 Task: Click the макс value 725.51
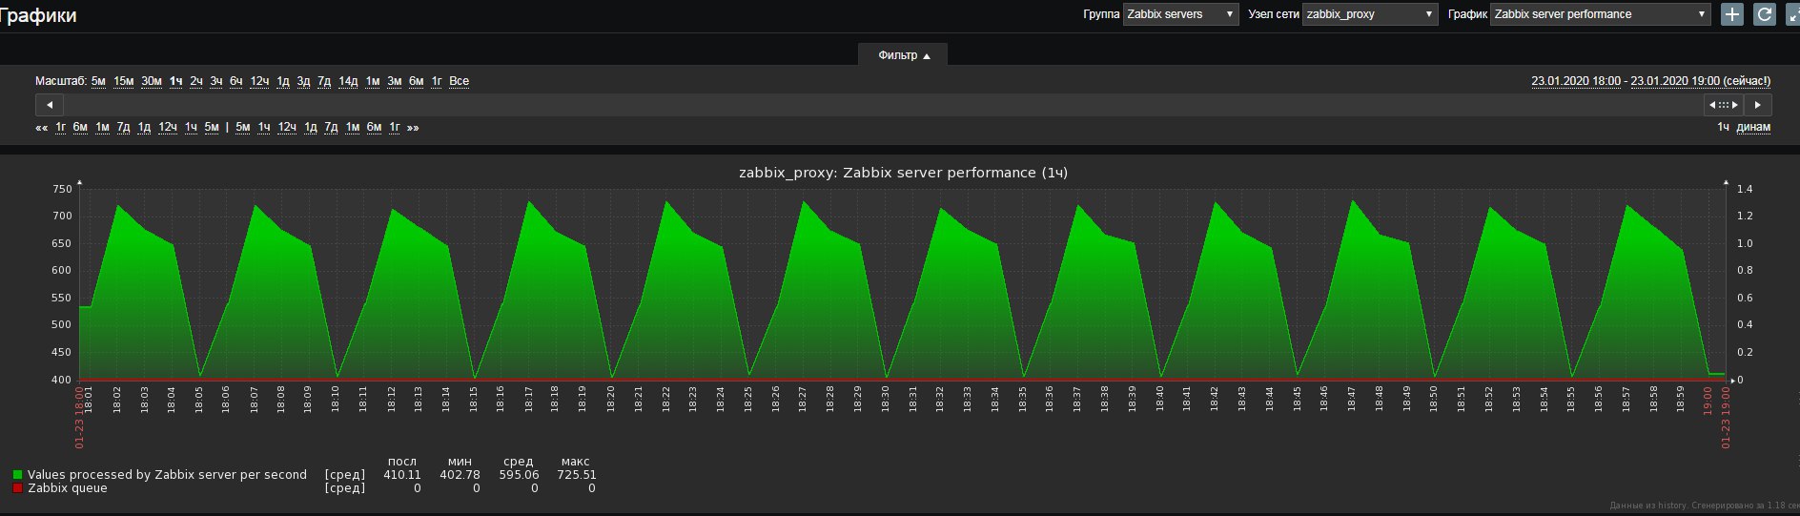pos(577,475)
